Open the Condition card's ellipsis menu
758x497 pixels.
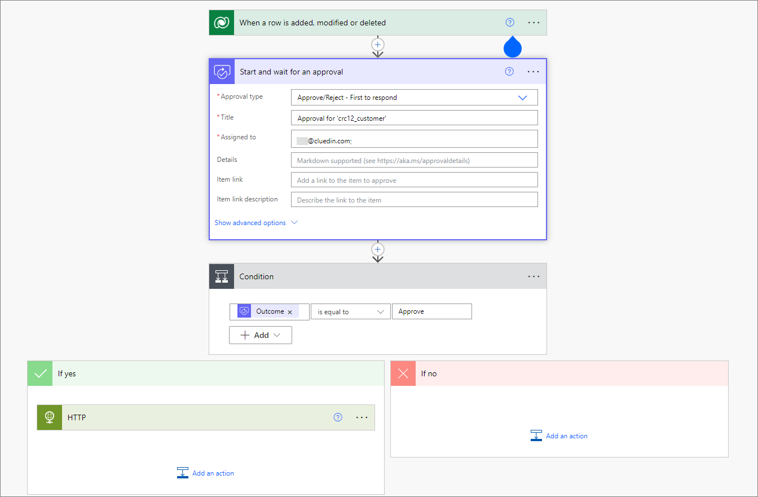[x=534, y=276]
